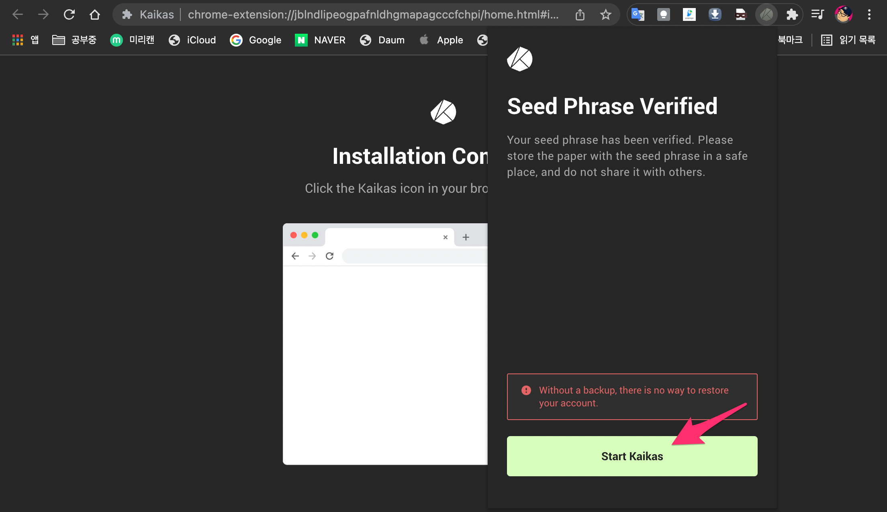Click the download manager extension icon
Screen dimensions: 887x512
(715, 15)
